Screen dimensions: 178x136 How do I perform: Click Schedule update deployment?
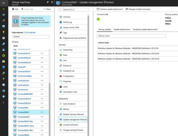click(110, 9)
